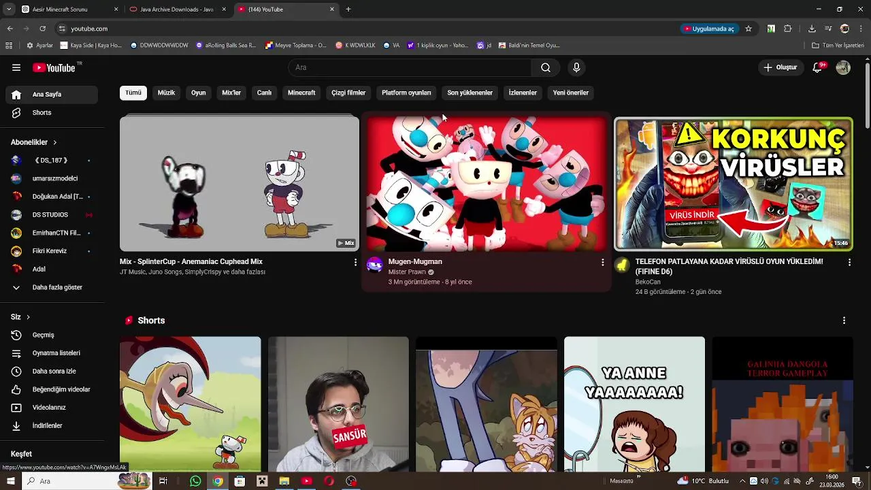Open YA ANNE YAAAAAAAA short

tap(634, 404)
